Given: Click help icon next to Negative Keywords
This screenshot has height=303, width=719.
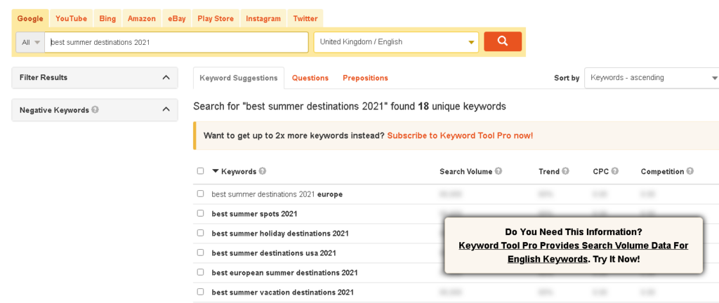Looking at the screenshot, I should tap(95, 109).
